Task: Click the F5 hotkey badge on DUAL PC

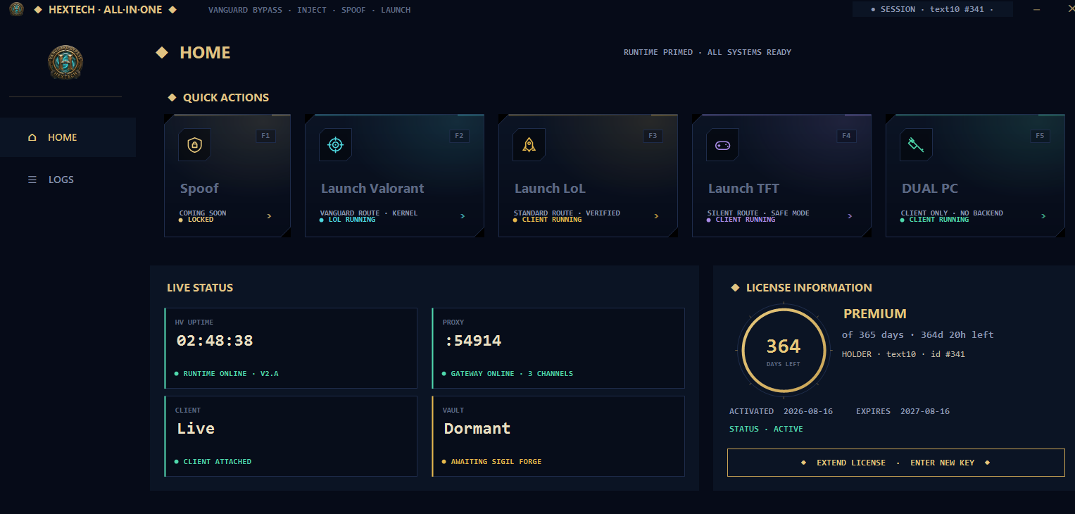Action: point(1040,136)
